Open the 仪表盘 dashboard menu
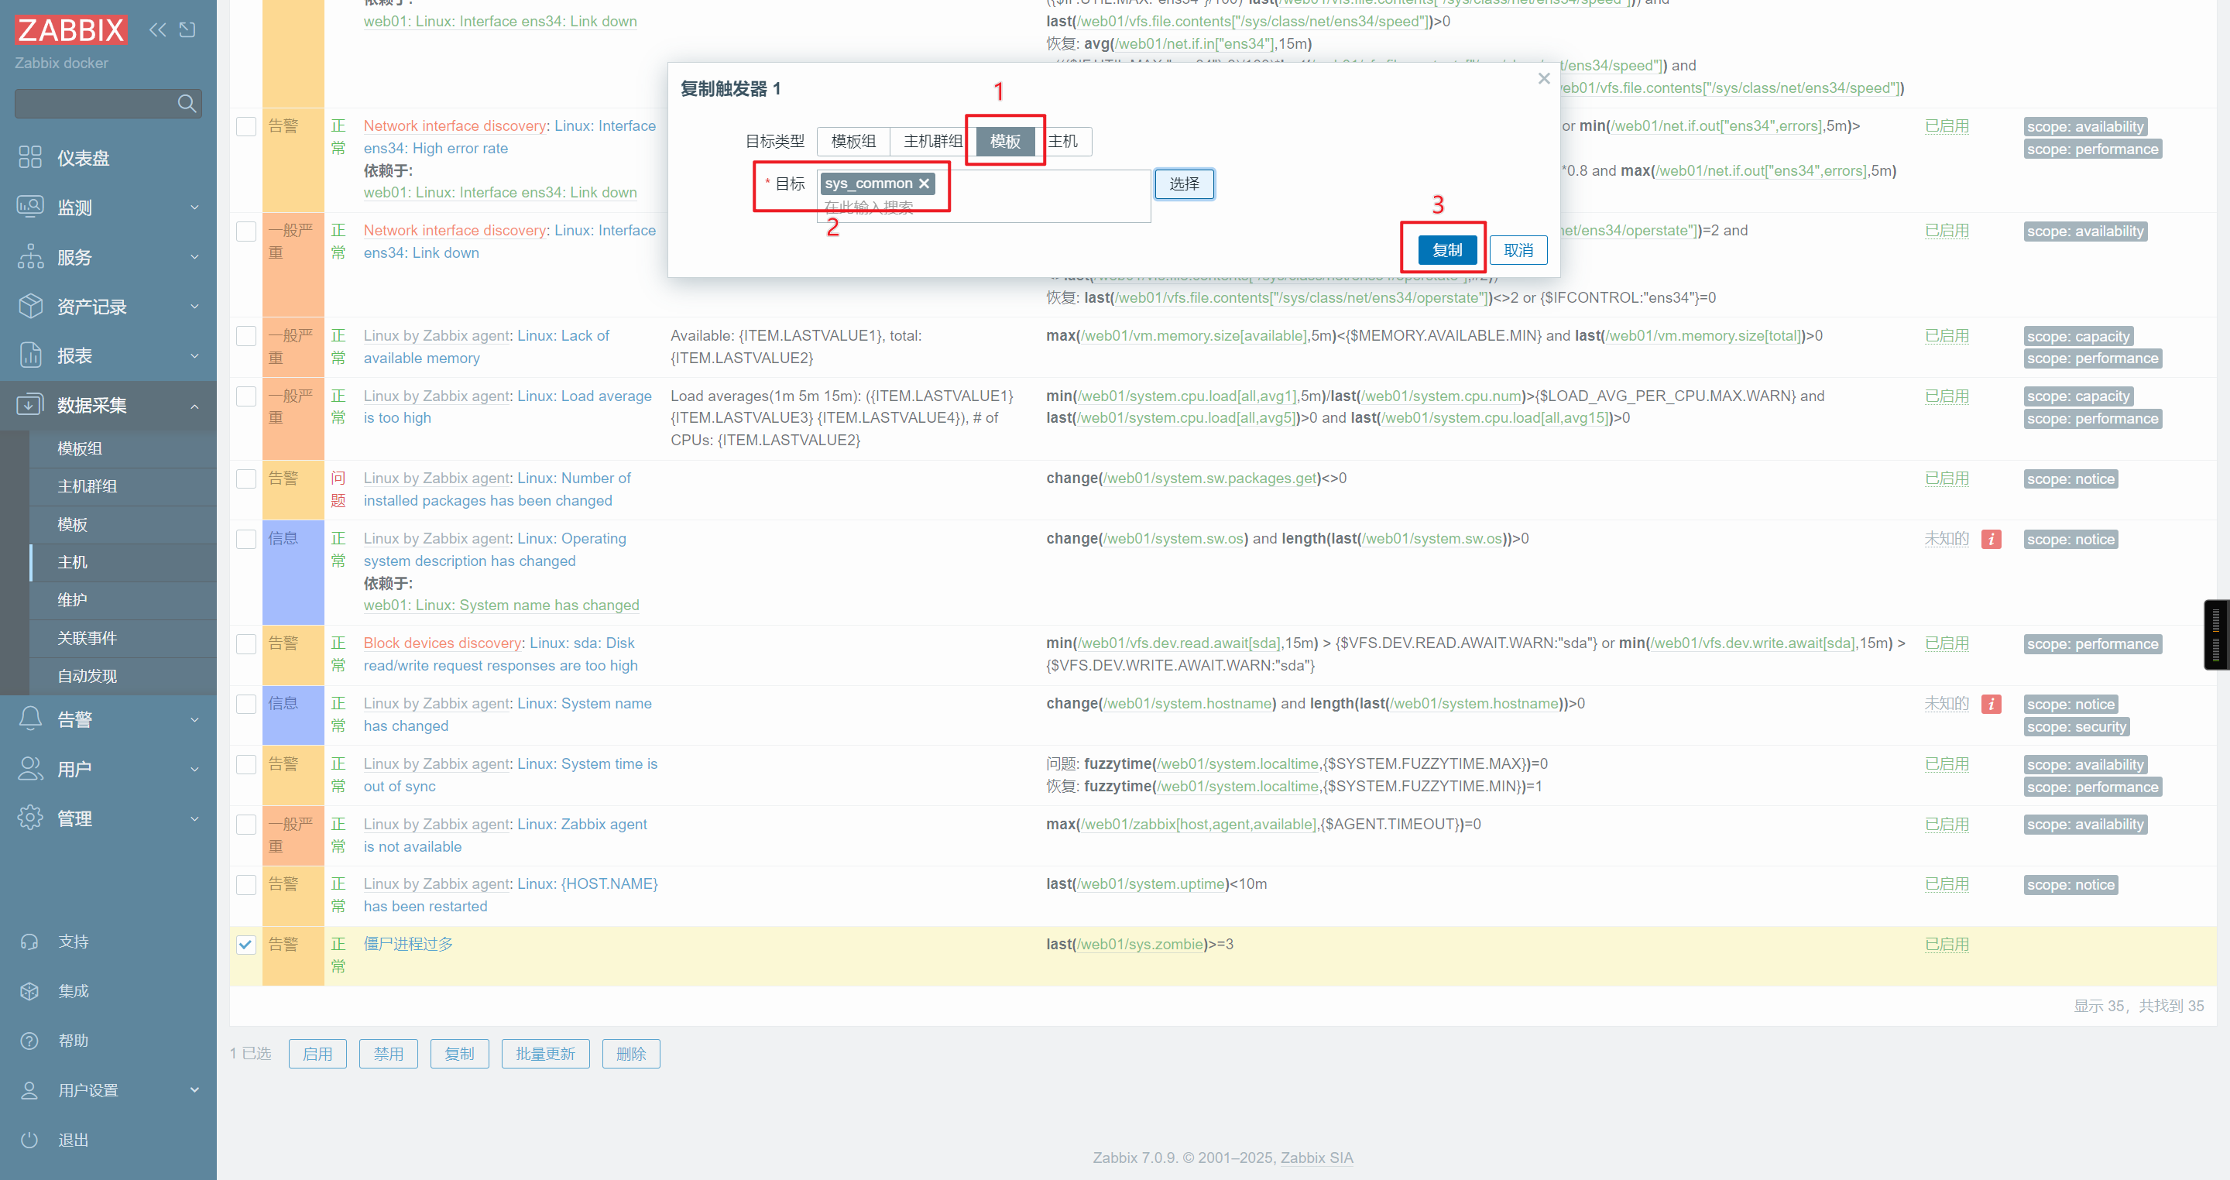The height and width of the screenshot is (1180, 2230). point(83,159)
